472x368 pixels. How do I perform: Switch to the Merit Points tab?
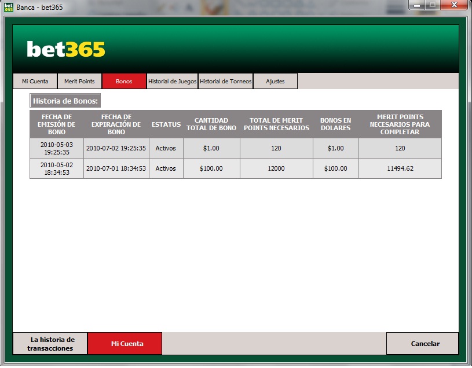click(x=79, y=81)
